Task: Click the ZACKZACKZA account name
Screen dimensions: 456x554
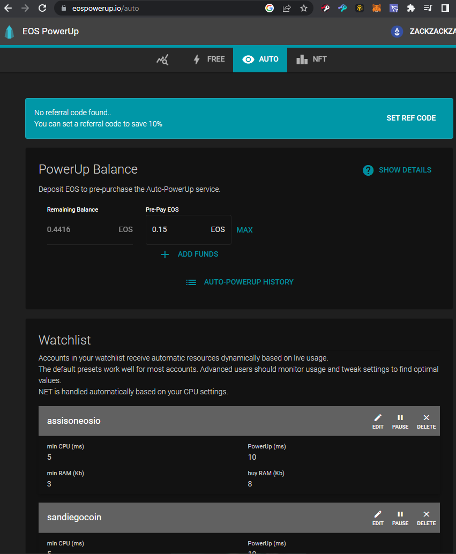Action: click(432, 31)
